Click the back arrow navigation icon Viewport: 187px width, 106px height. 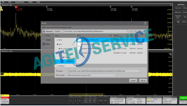[131, 31]
